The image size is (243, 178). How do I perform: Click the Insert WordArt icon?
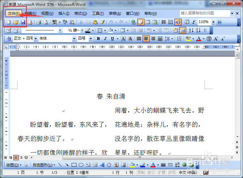coord(102,165)
